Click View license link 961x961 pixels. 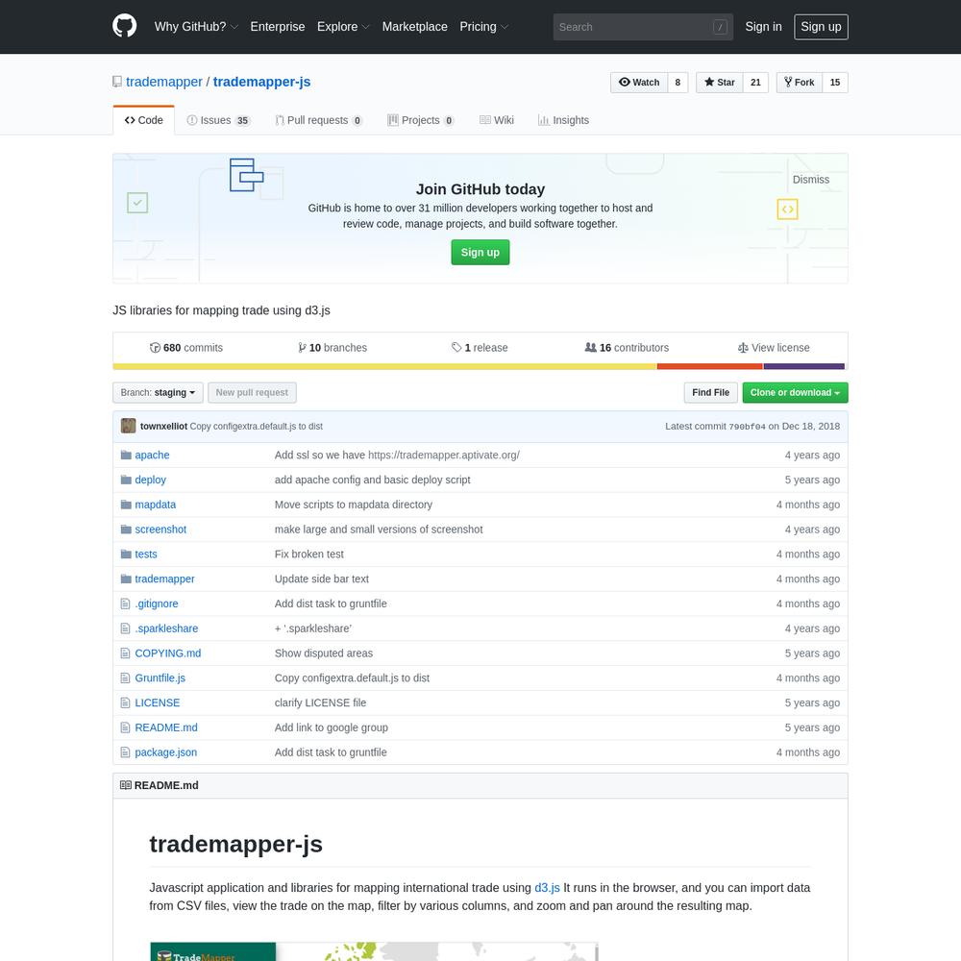(774, 348)
